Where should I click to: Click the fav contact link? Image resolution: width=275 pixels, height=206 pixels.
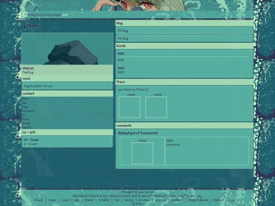(x=24, y=103)
